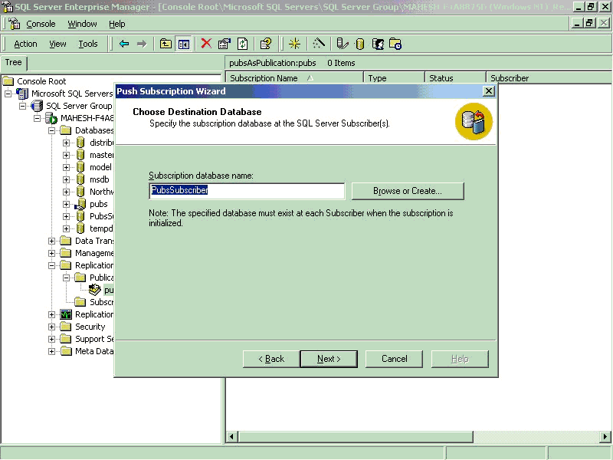Expand the Security folder in tree
613x460 pixels.
point(52,327)
